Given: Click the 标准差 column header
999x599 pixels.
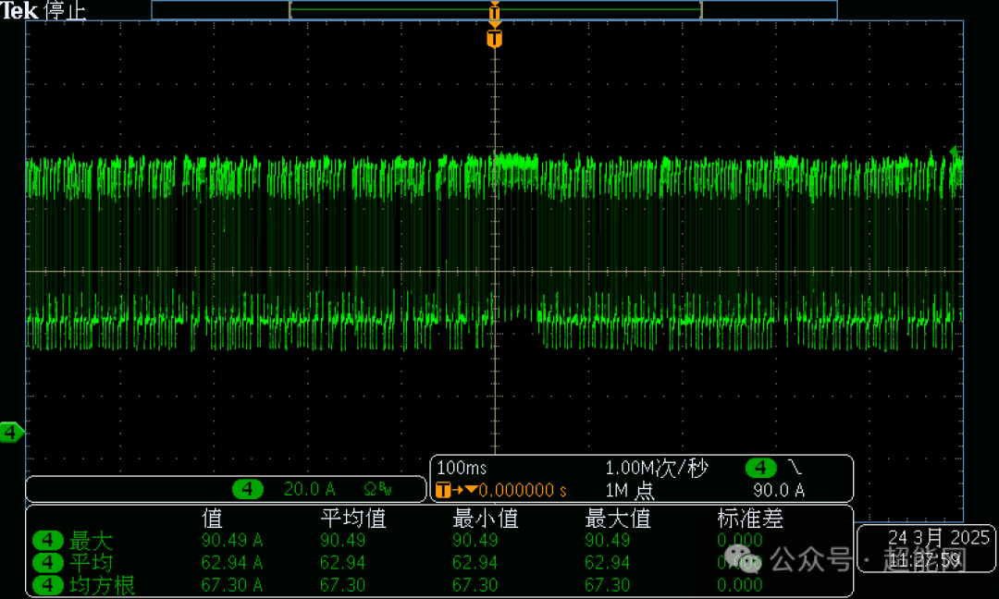Looking at the screenshot, I should click(x=750, y=519).
